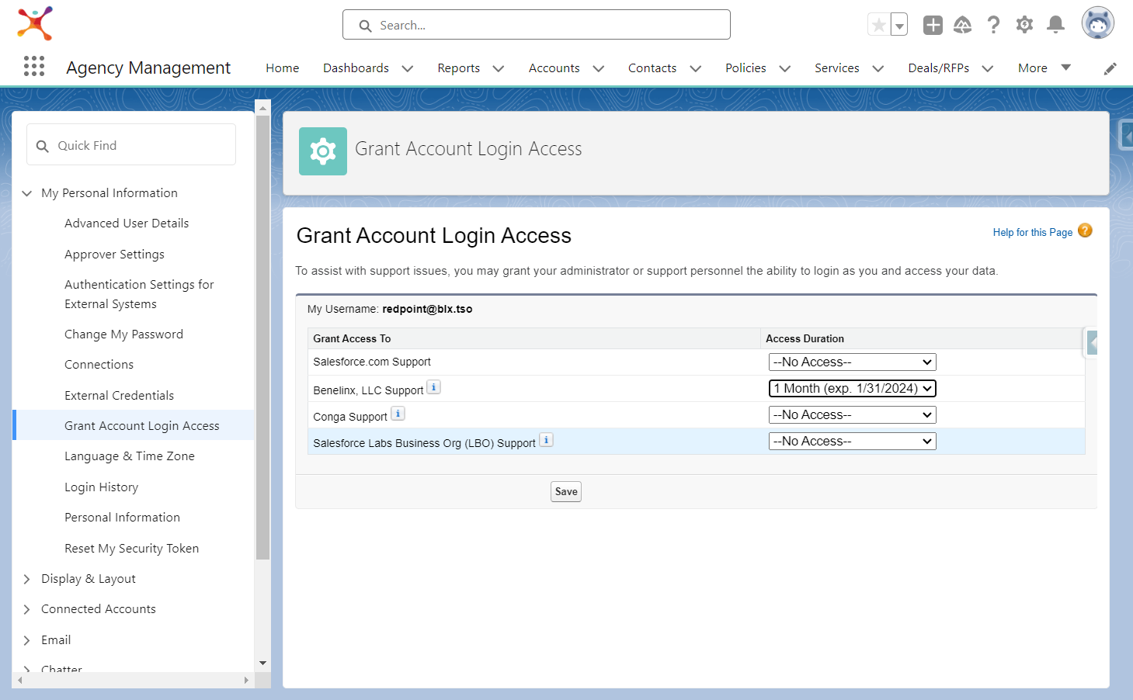Viewport: 1133px width, 700px height.
Task: Expand the Email section
Action: click(27, 640)
